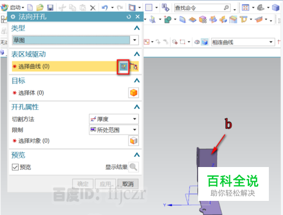This screenshot has height=215, width=283.
Task: Collapse the 预览 section
Action: (137, 155)
